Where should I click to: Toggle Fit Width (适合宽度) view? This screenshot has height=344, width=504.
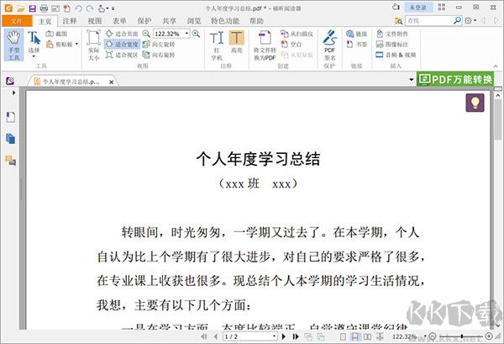click(x=123, y=45)
